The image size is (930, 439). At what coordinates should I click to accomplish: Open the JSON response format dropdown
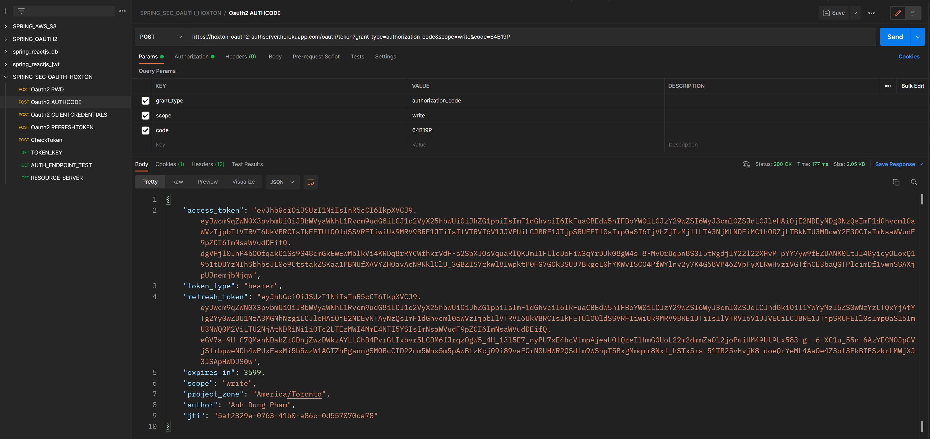pyautogui.click(x=282, y=182)
